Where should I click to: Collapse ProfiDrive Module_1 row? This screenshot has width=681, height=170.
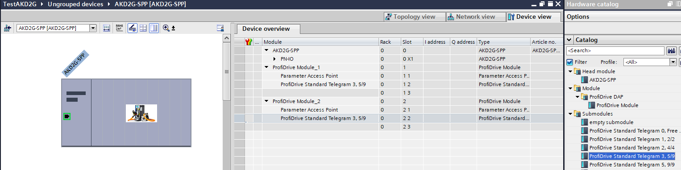(x=267, y=67)
